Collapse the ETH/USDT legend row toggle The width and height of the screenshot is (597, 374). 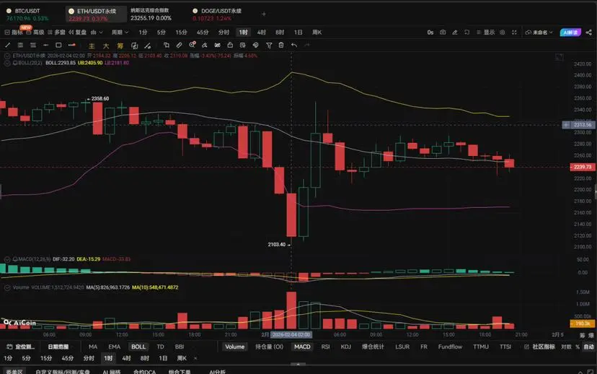point(7,56)
